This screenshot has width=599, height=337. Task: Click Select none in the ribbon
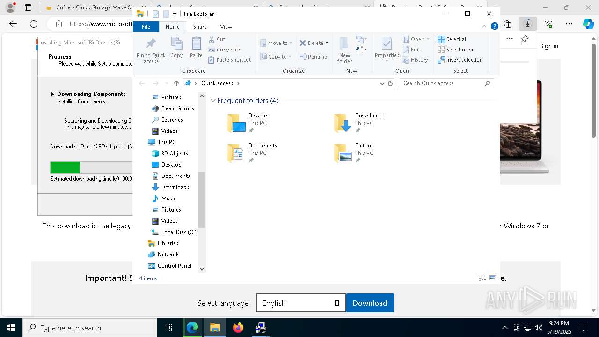coord(456,50)
